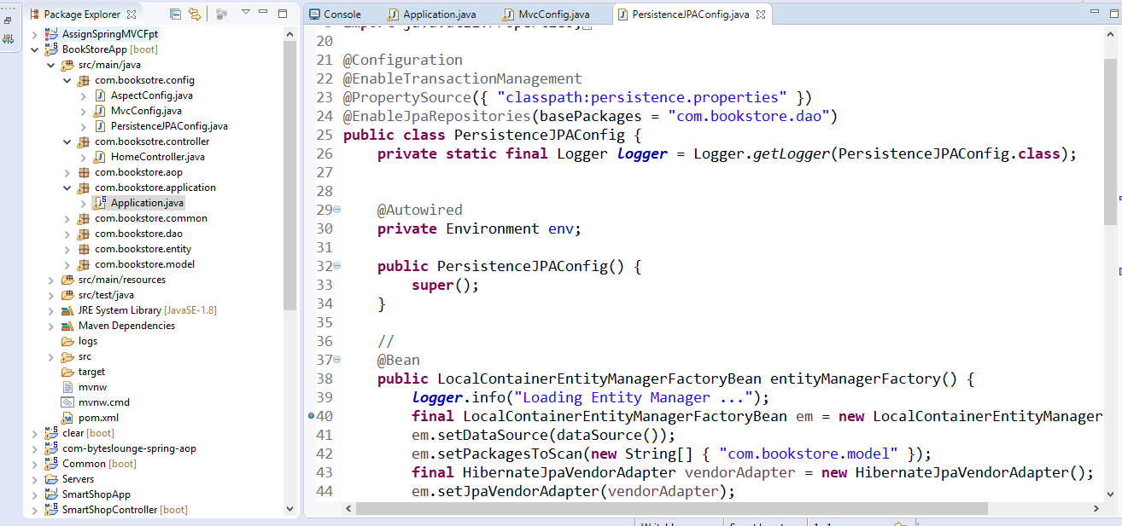The image size is (1122, 526).
Task: Fold the constructor at line 32
Action: pos(336,266)
